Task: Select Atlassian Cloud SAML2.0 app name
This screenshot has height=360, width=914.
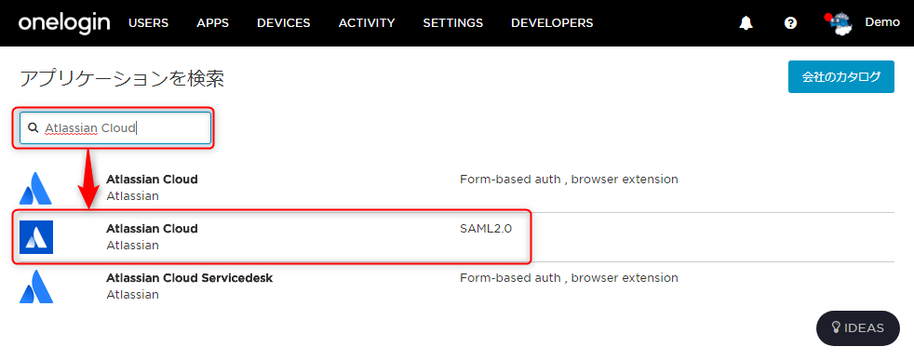Action: [152, 229]
